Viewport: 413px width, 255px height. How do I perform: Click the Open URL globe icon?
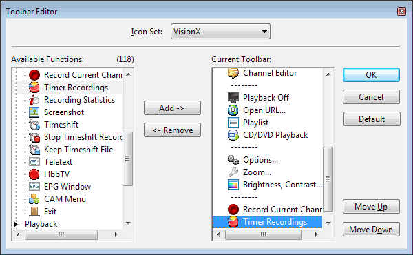coord(233,110)
